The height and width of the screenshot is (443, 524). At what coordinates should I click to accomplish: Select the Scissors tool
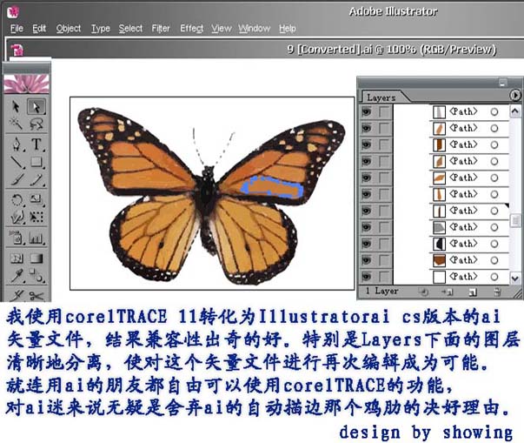point(36,295)
